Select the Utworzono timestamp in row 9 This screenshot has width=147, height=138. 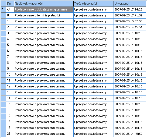click(130, 69)
